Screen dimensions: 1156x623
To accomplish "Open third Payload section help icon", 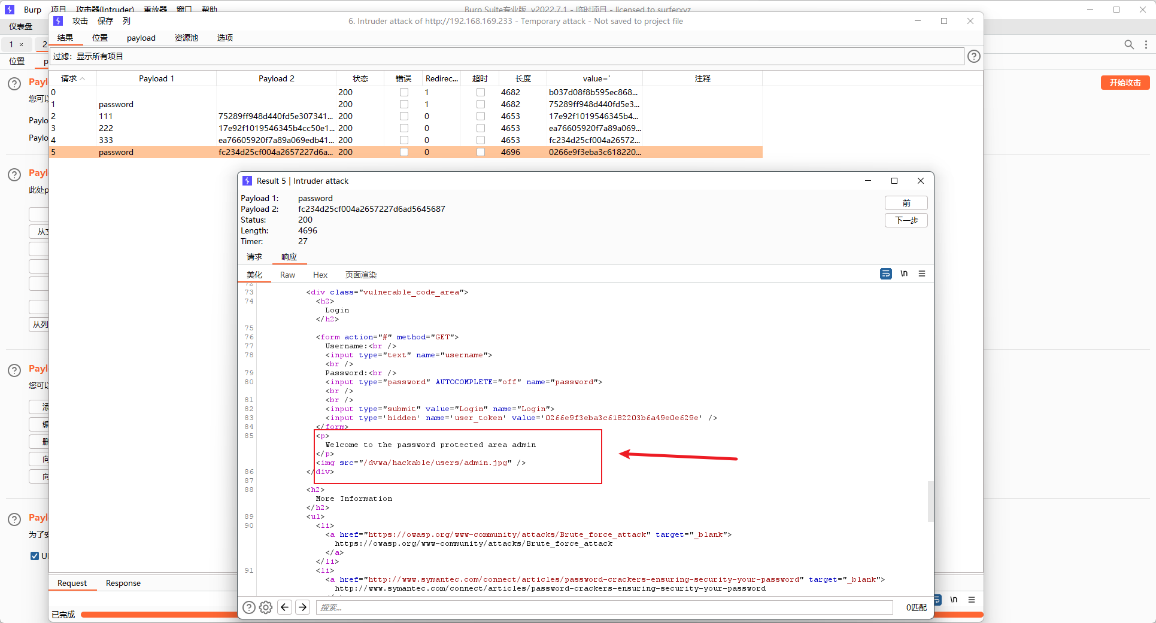I will (x=14, y=370).
